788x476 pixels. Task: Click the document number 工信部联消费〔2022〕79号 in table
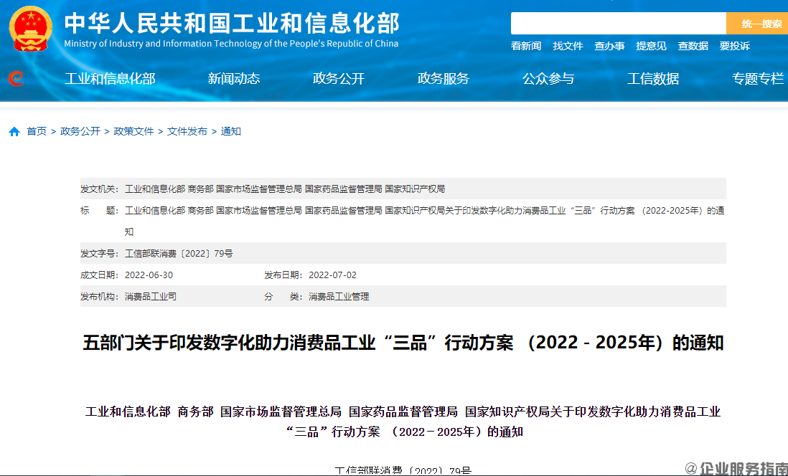click(x=179, y=254)
